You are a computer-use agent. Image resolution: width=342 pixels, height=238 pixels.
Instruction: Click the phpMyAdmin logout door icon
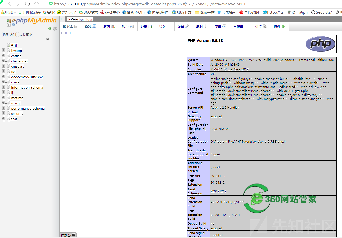tap(9, 21)
